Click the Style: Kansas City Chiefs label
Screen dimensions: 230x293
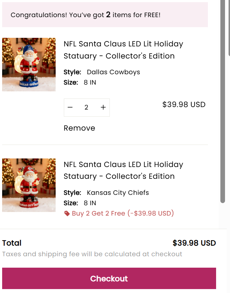(106, 193)
